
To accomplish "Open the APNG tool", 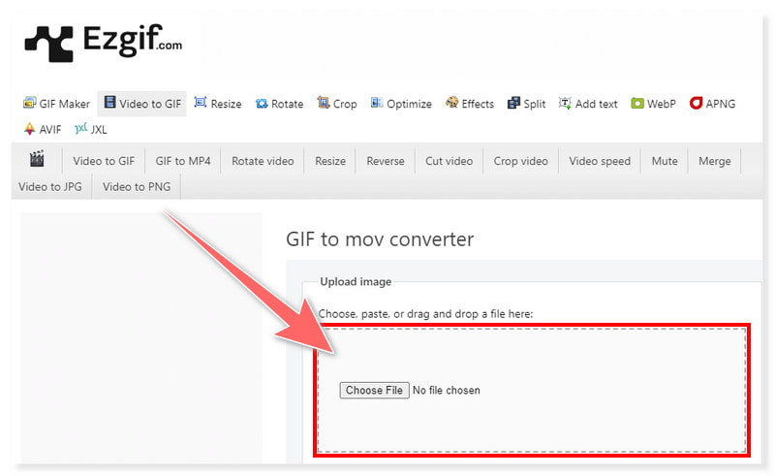I will pyautogui.click(x=712, y=104).
